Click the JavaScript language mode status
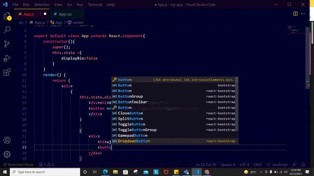The image size is (314, 176). pyautogui.click(x=277, y=165)
